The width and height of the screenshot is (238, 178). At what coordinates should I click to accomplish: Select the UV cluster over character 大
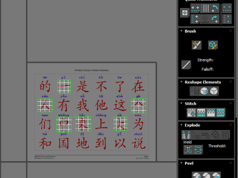120,124
